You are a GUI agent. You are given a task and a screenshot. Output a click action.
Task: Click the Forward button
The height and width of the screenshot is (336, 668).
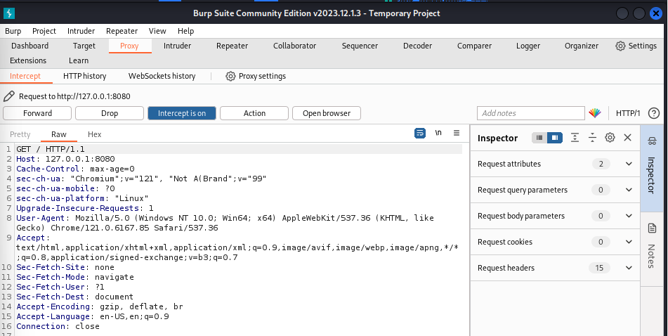(37, 113)
